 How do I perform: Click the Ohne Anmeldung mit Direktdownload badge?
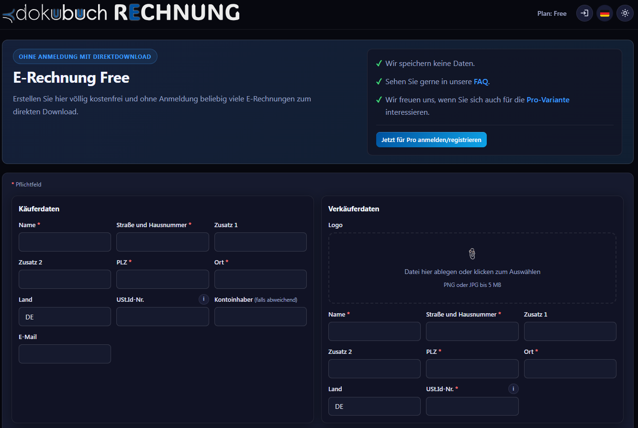85,56
